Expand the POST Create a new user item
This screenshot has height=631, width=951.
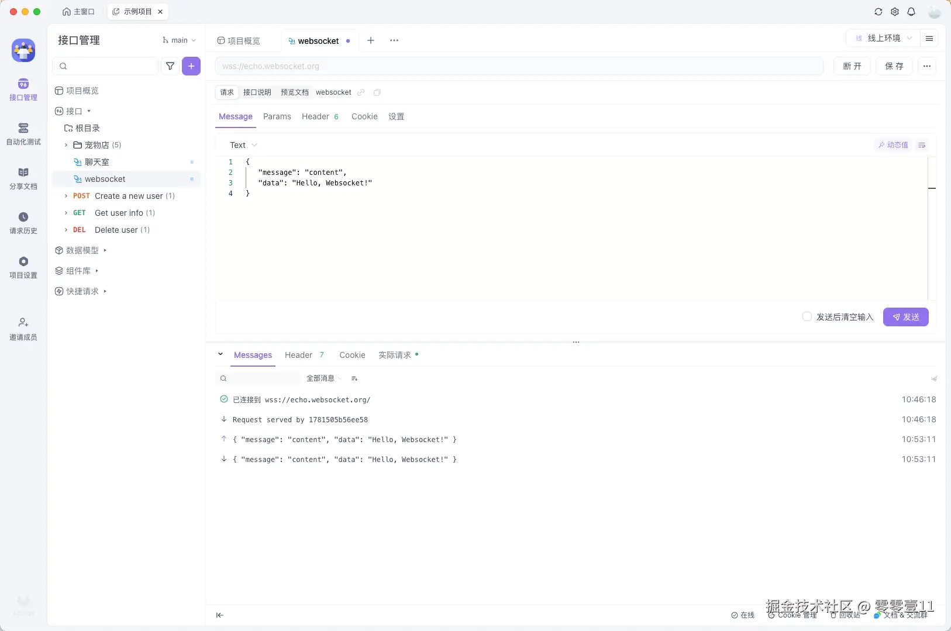(66, 196)
